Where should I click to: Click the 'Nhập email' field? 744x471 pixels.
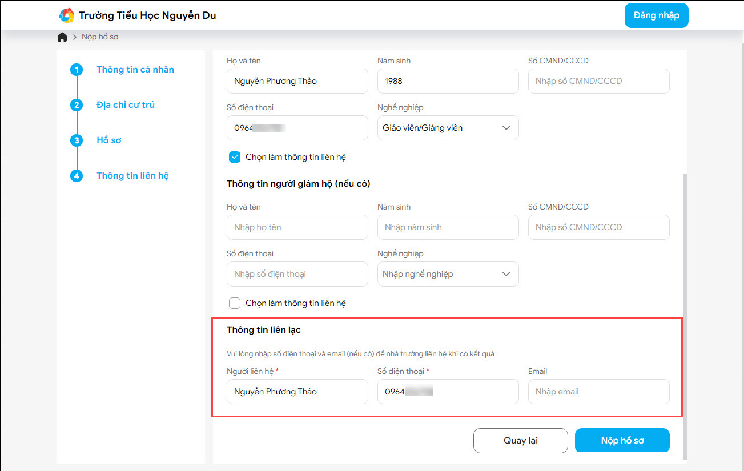598,392
